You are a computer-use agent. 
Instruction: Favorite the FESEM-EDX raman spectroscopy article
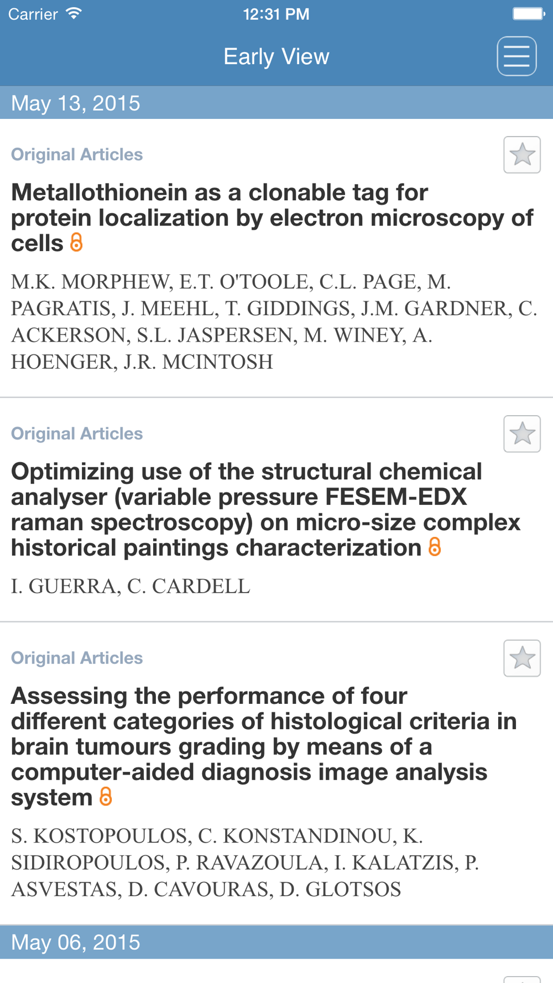pyautogui.click(x=522, y=434)
